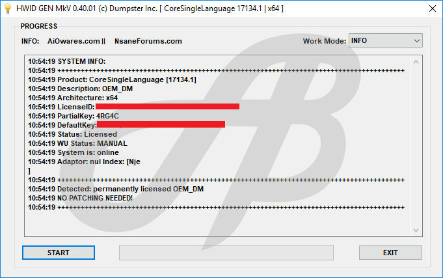Click the log scrollbar up arrow

(x=416, y=62)
